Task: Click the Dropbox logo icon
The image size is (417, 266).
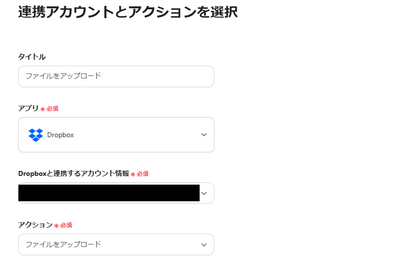Action: 36,135
